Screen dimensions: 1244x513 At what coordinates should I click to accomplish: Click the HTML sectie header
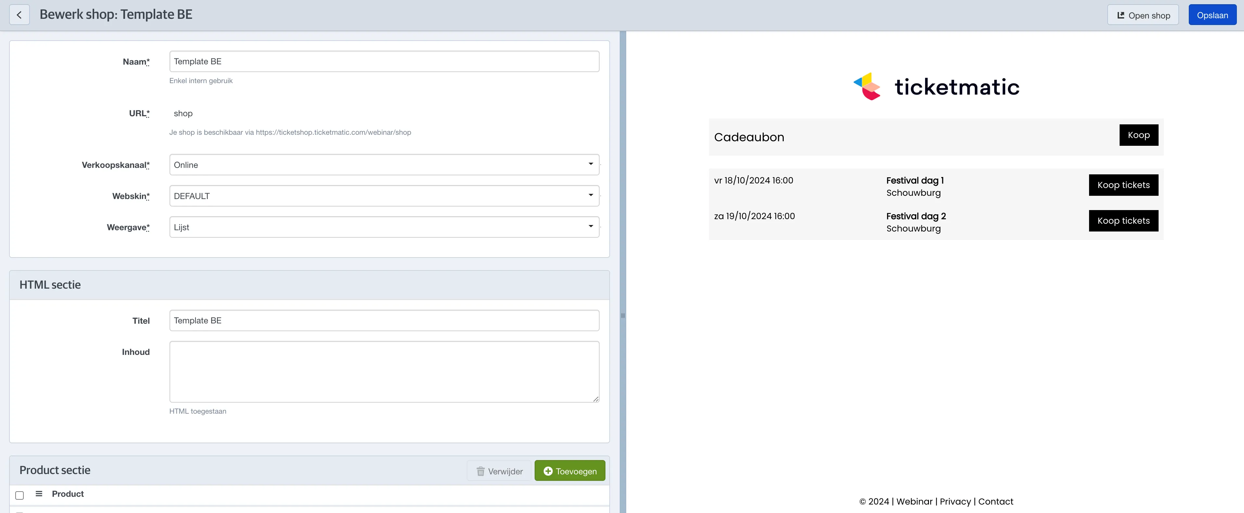(50, 285)
